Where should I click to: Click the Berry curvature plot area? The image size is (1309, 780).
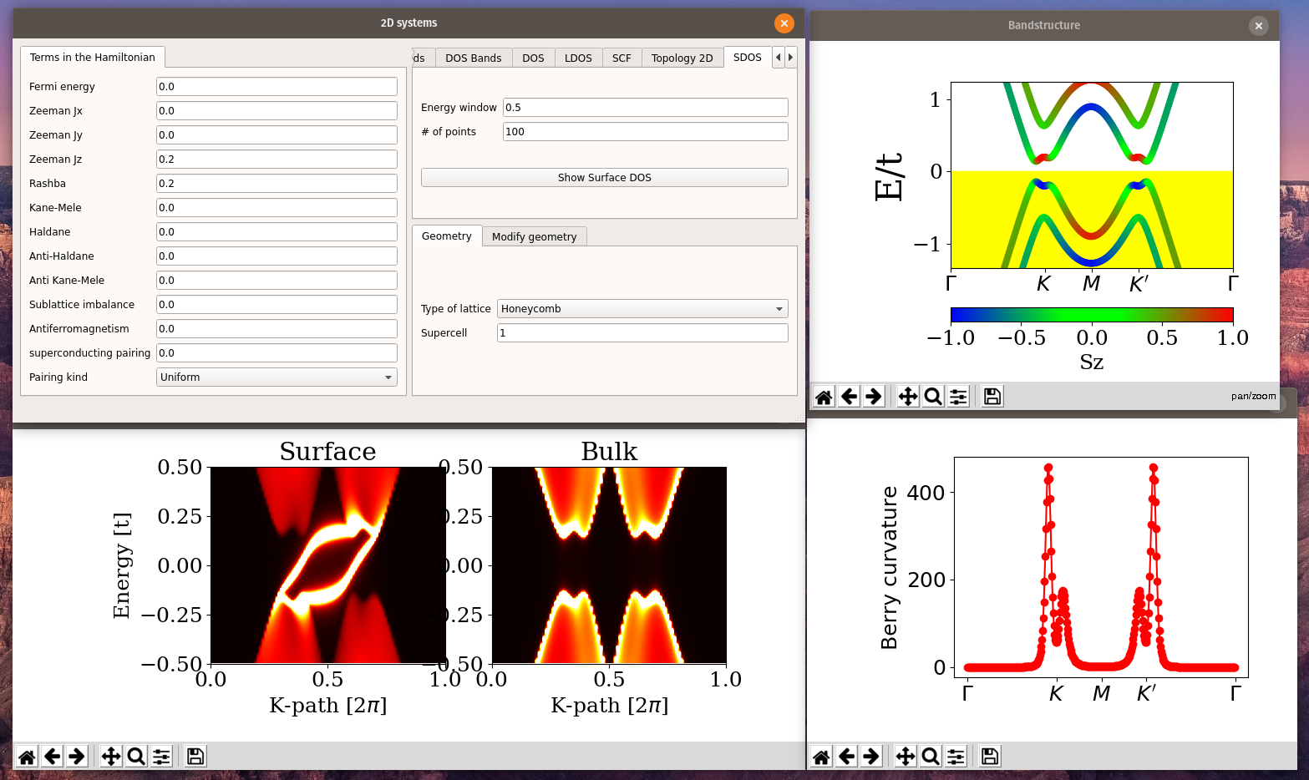(1101, 568)
